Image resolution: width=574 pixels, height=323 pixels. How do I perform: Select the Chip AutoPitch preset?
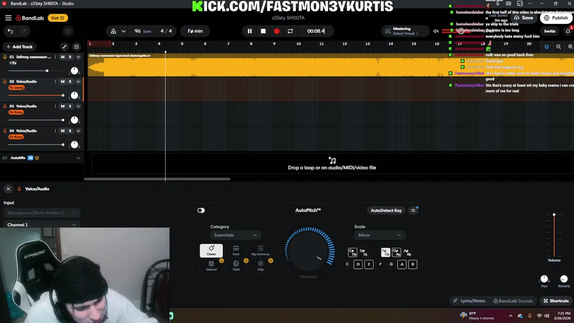tap(261, 266)
